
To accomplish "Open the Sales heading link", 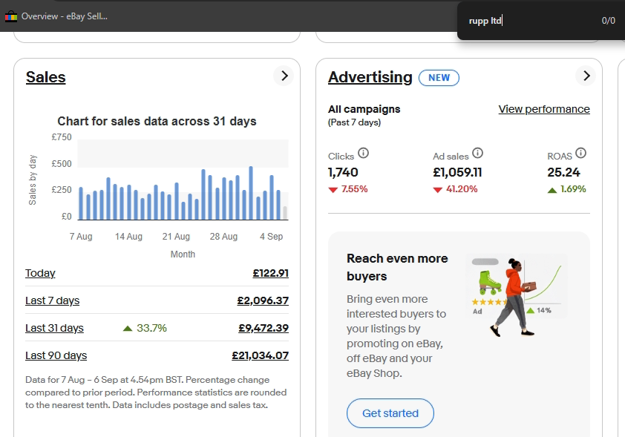I will click(x=45, y=77).
